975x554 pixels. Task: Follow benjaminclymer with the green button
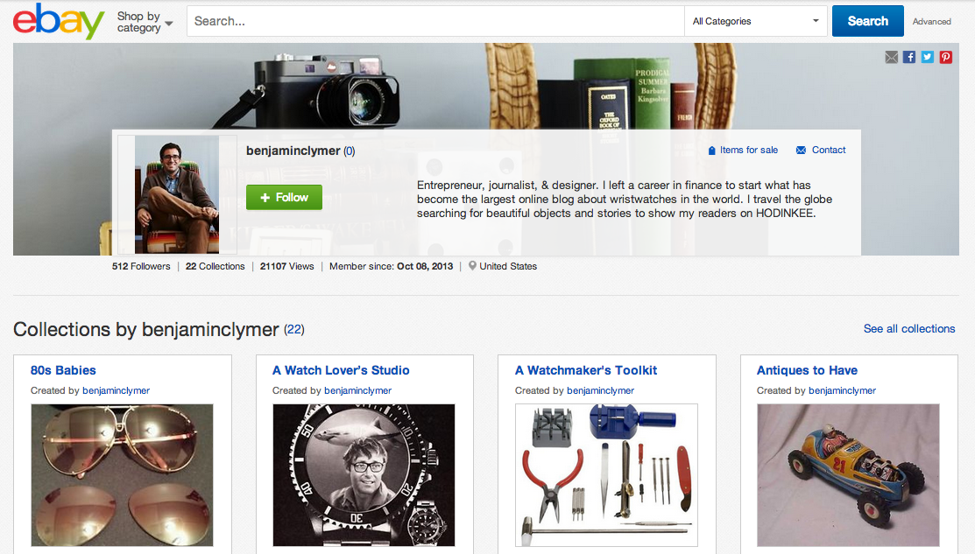[x=284, y=198]
